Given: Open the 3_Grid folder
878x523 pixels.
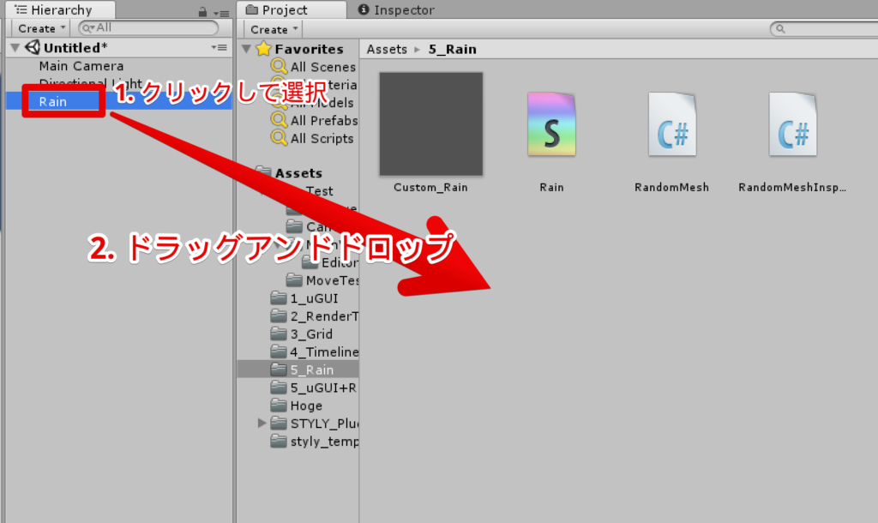Looking at the screenshot, I should coord(311,334).
